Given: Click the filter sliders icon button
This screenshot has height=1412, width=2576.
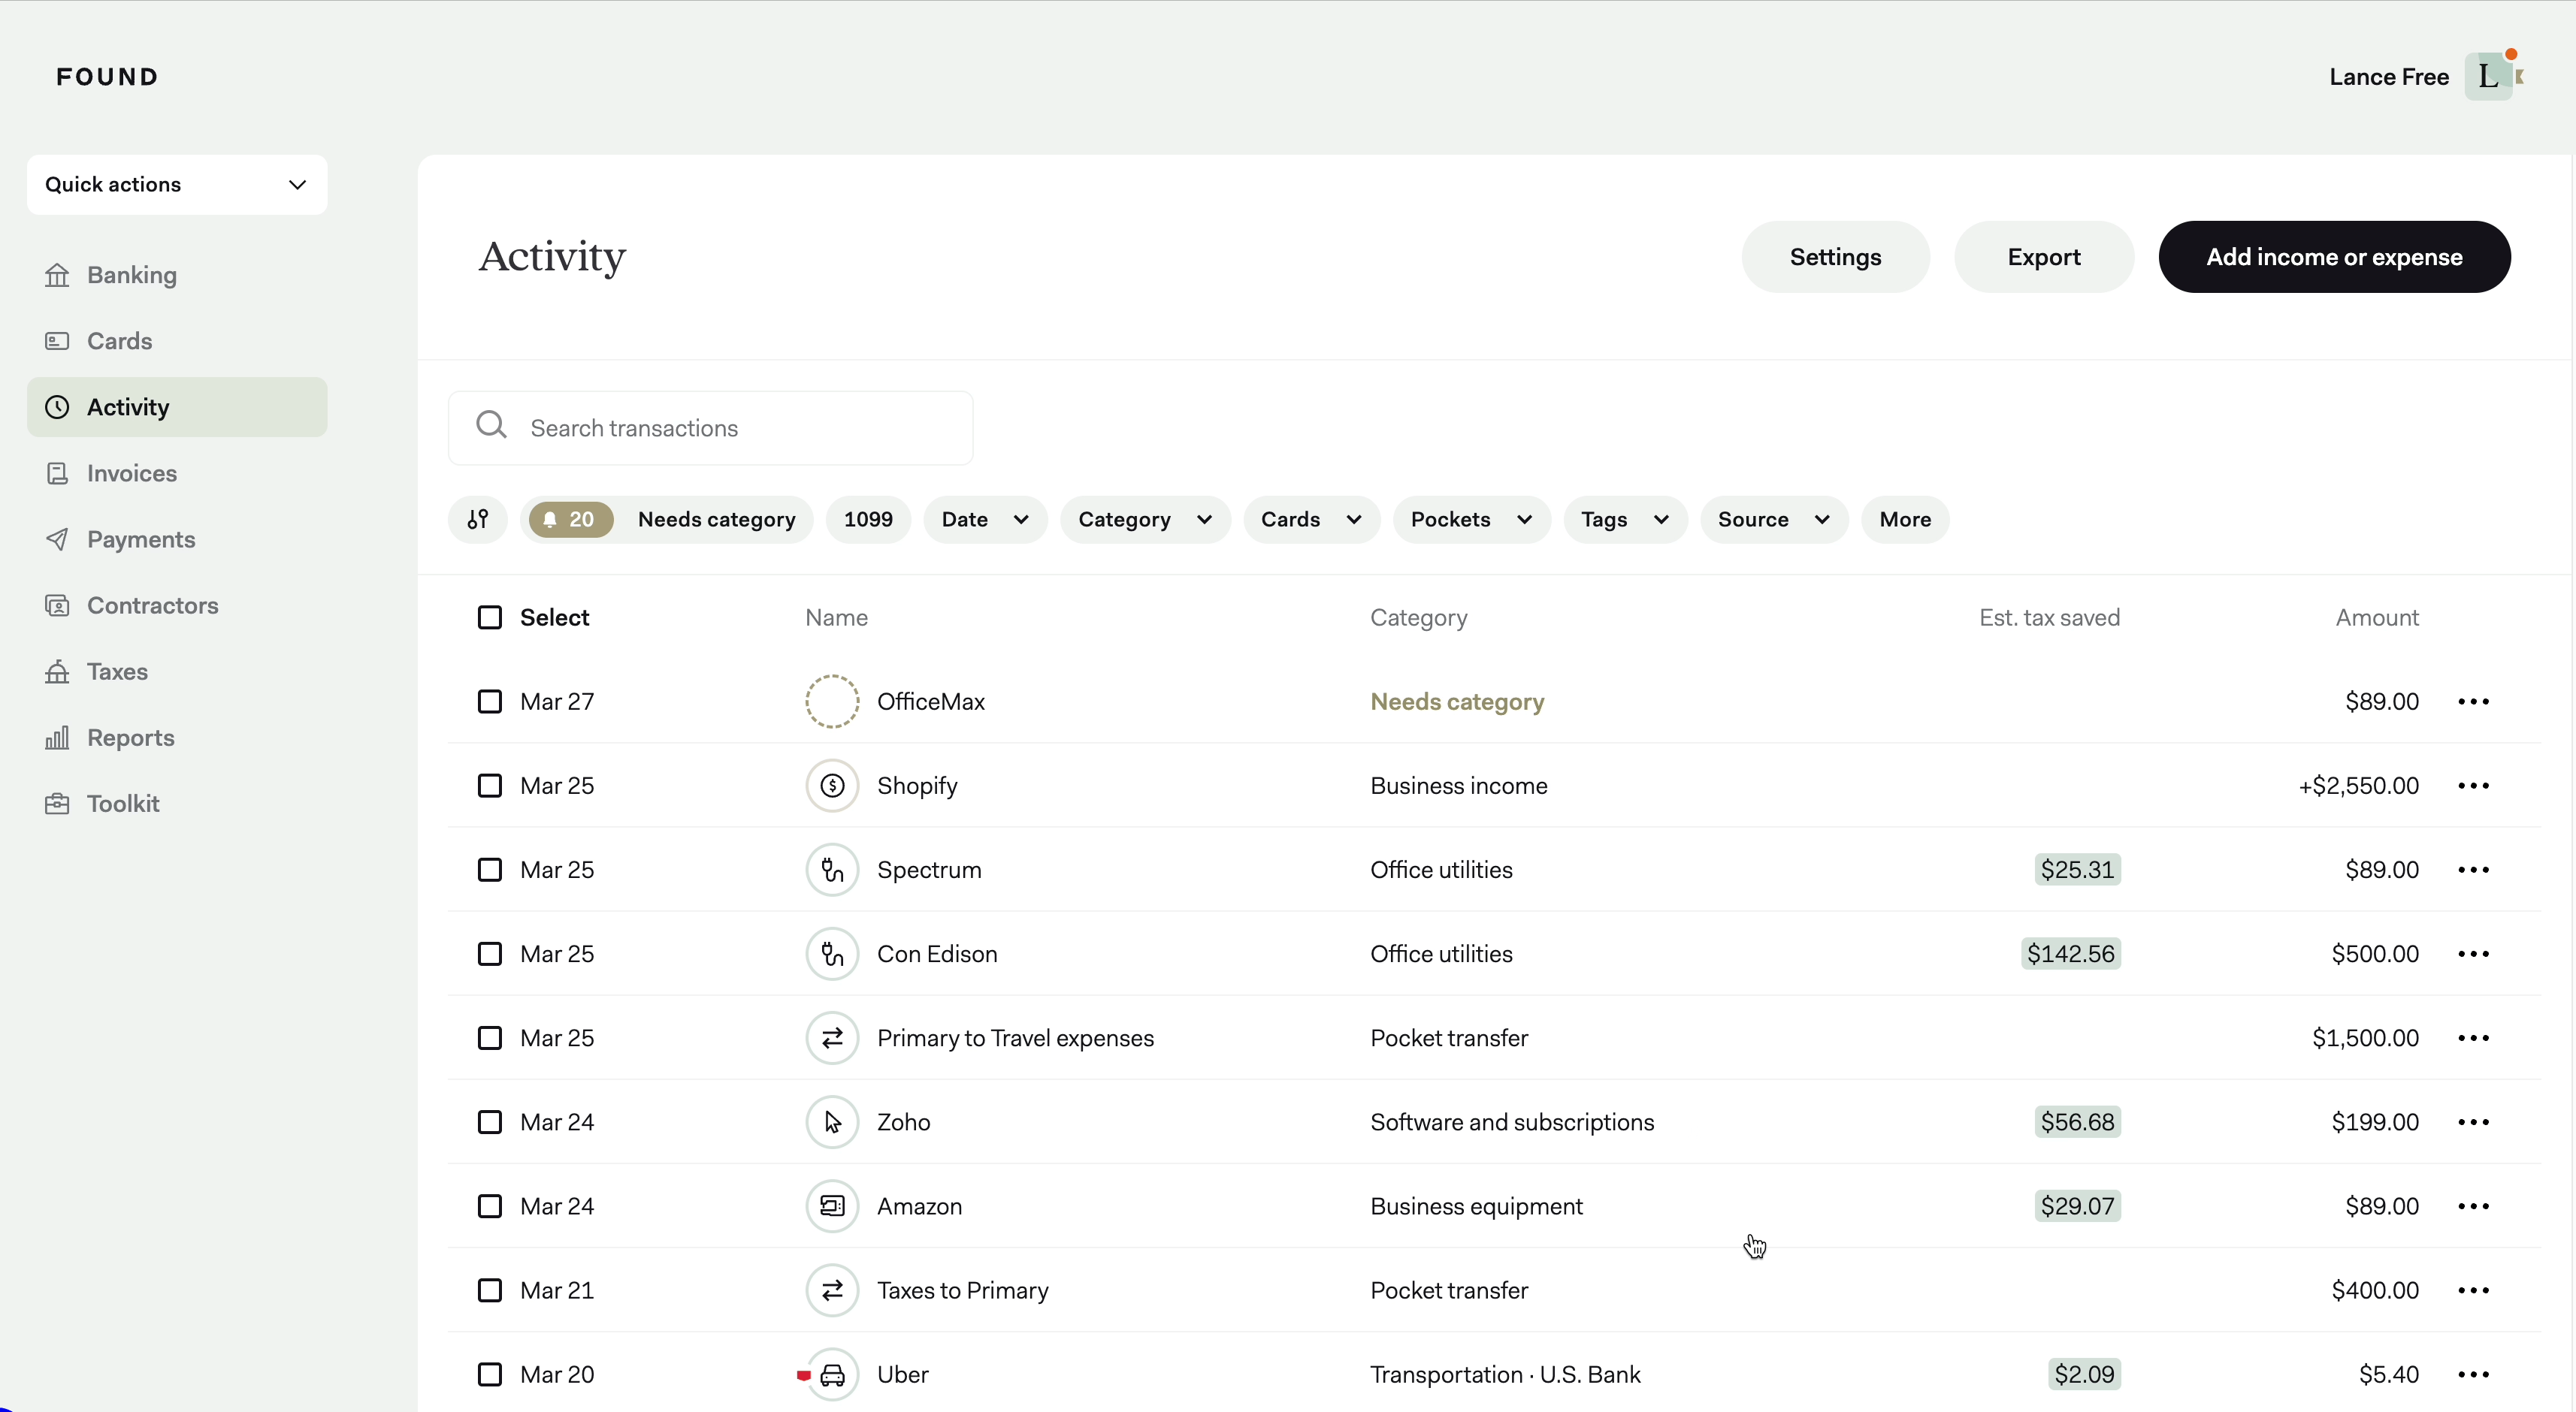Looking at the screenshot, I should (478, 520).
